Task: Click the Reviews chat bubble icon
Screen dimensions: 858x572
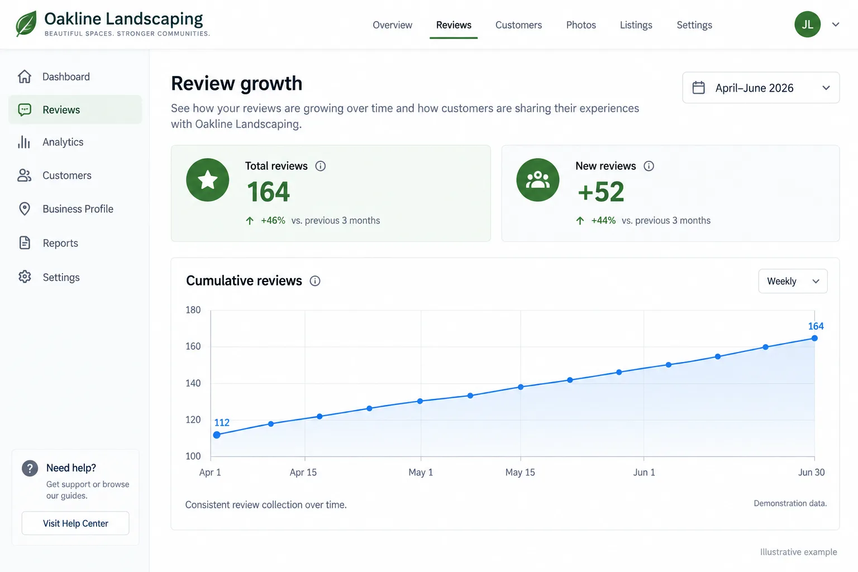Action: click(x=25, y=109)
